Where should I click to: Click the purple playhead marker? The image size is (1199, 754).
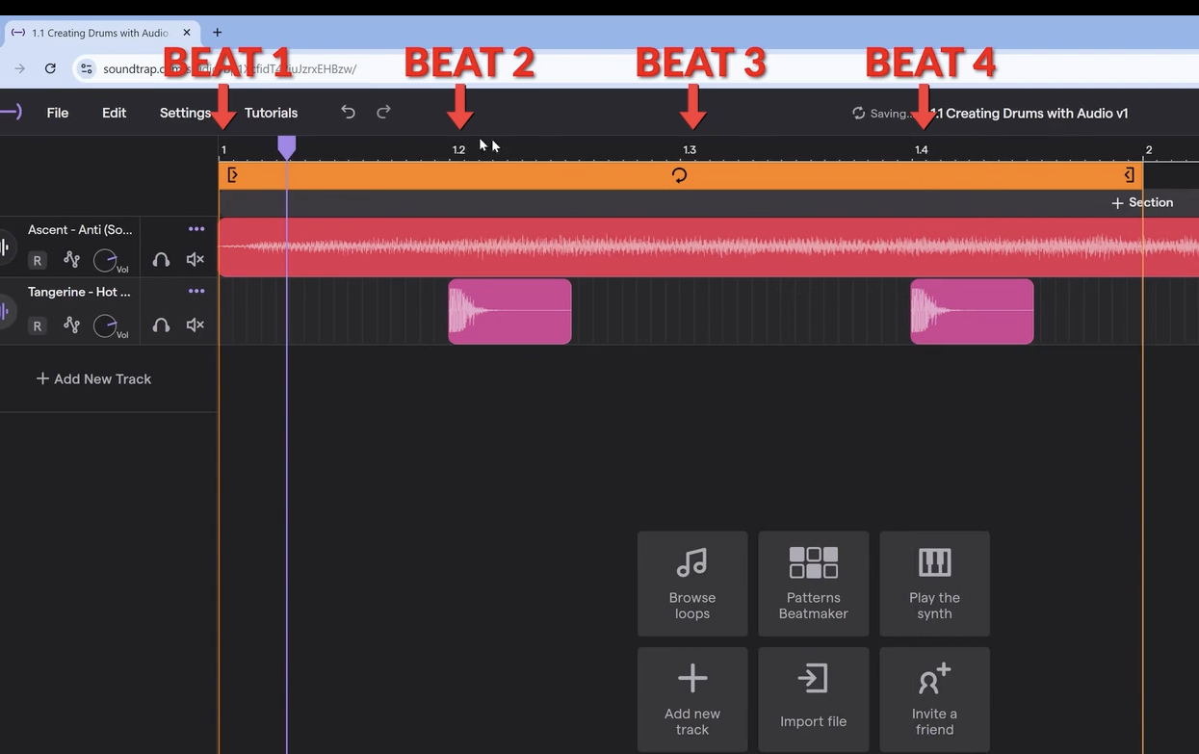(x=286, y=146)
